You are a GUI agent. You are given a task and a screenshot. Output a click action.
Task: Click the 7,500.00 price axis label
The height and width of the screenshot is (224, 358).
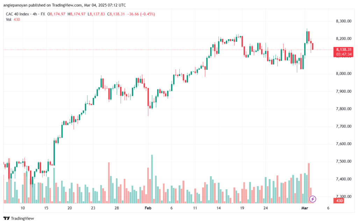pyautogui.click(x=343, y=161)
